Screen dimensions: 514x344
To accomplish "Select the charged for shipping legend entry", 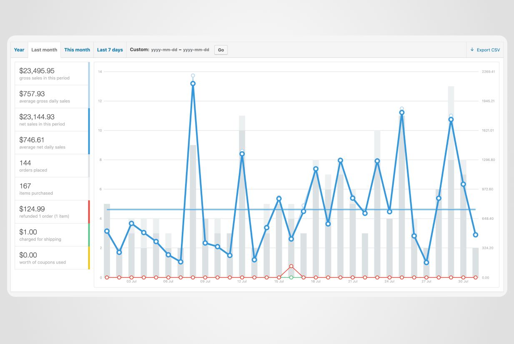I will [x=52, y=235].
